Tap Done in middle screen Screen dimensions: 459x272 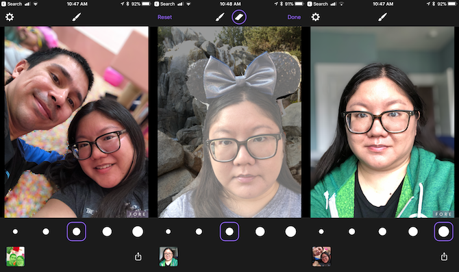[x=294, y=17]
